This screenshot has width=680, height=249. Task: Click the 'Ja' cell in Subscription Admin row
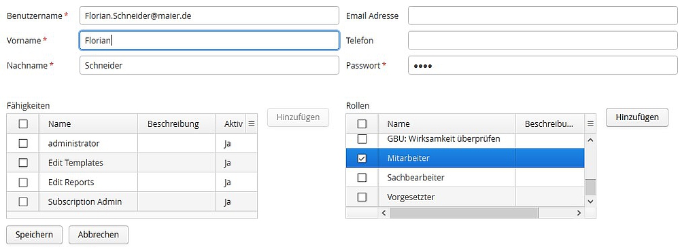[x=237, y=202]
